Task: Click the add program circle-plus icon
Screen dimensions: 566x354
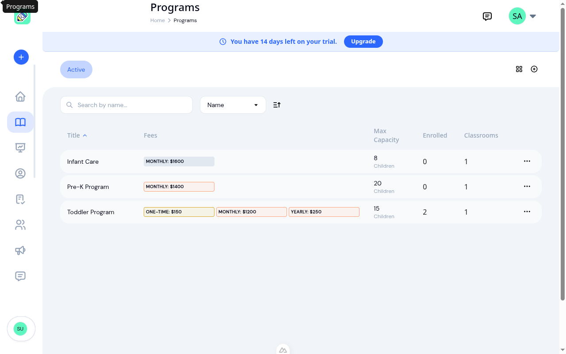Action: [x=534, y=69]
